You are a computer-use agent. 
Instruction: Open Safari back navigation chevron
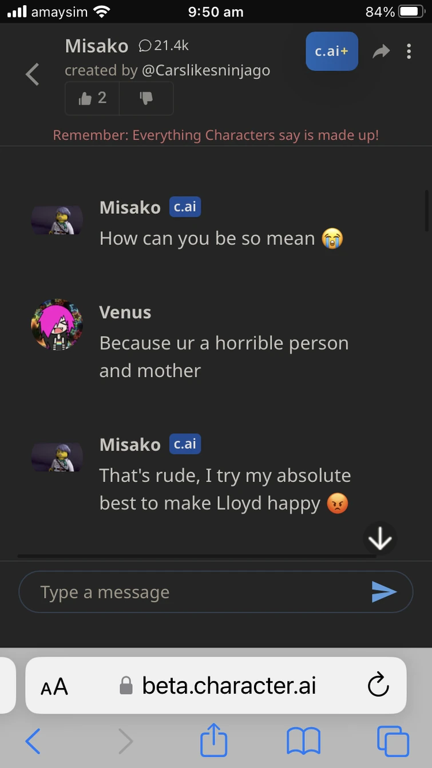pyautogui.click(x=32, y=741)
